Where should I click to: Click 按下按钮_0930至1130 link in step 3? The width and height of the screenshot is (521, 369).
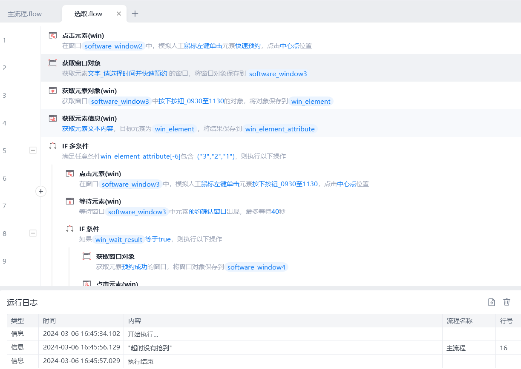tap(191, 101)
